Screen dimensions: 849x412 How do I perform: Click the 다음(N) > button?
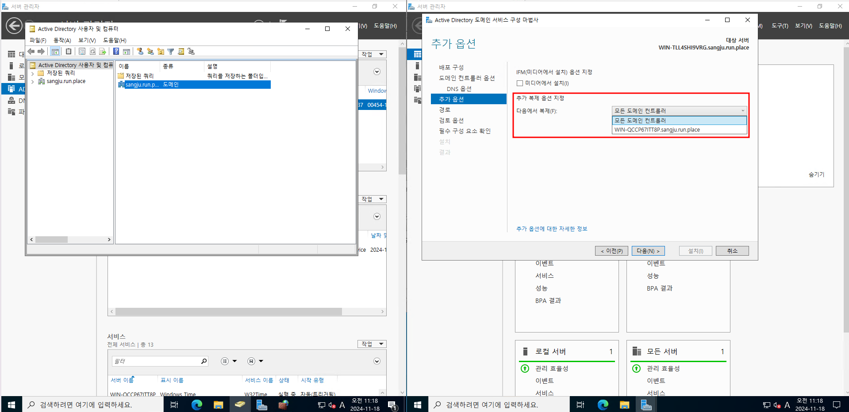pyautogui.click(x=648, y=251)
